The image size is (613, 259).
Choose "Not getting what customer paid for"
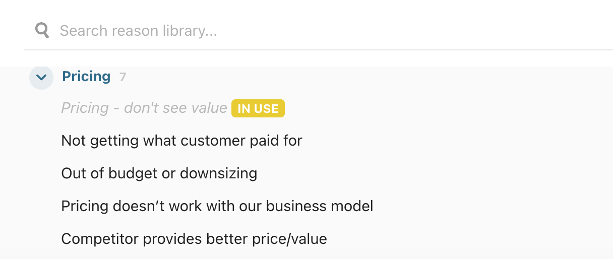pyautogui.click(x=181, y=141)
